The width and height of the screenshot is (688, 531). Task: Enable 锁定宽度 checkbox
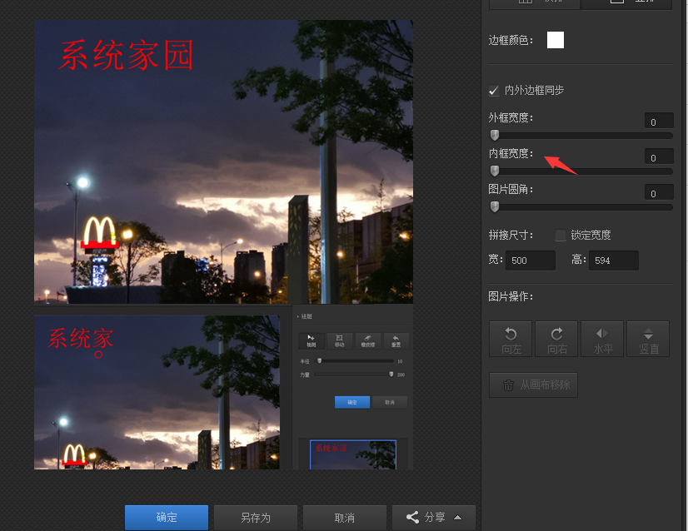561,236
